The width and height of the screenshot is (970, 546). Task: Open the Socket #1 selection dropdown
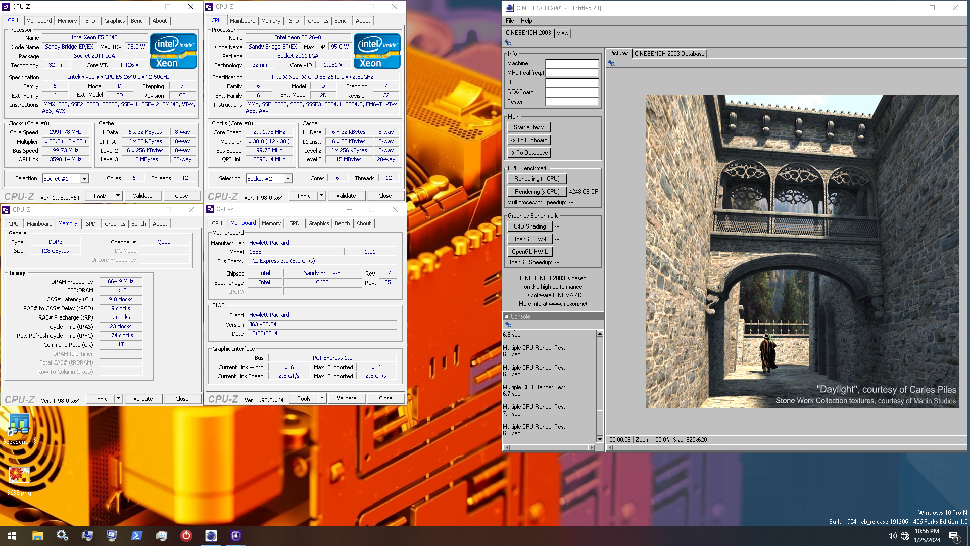tap(85, 179)
